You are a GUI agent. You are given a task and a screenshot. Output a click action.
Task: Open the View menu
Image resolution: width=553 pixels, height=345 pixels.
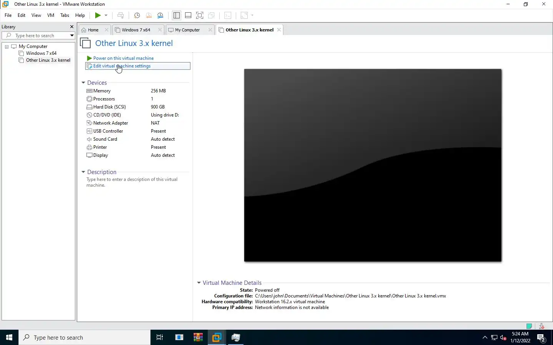tap(36, 15)
